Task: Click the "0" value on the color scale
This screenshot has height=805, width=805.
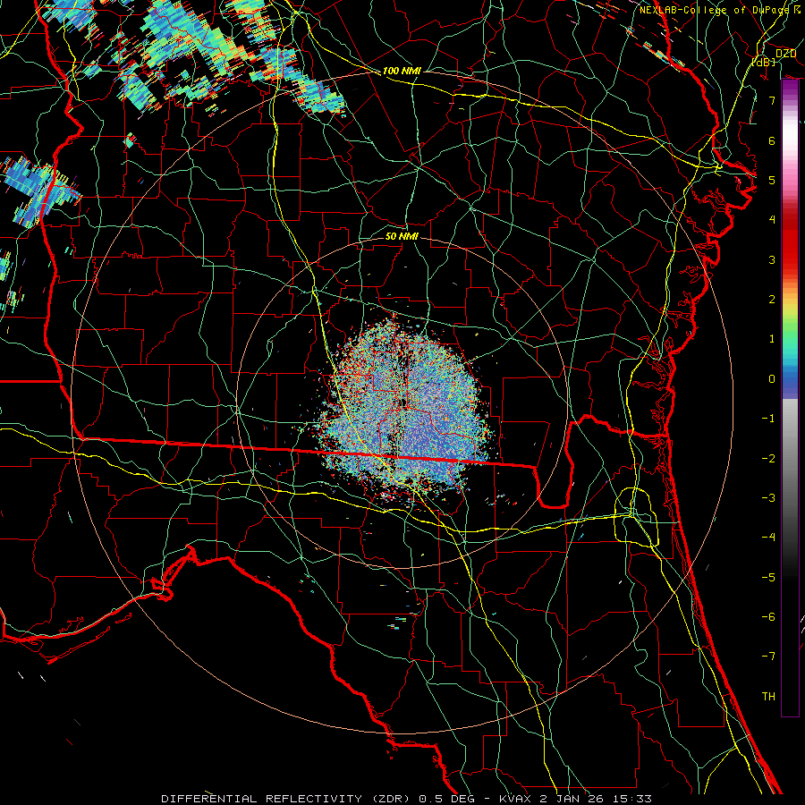Action: point(772,379)
